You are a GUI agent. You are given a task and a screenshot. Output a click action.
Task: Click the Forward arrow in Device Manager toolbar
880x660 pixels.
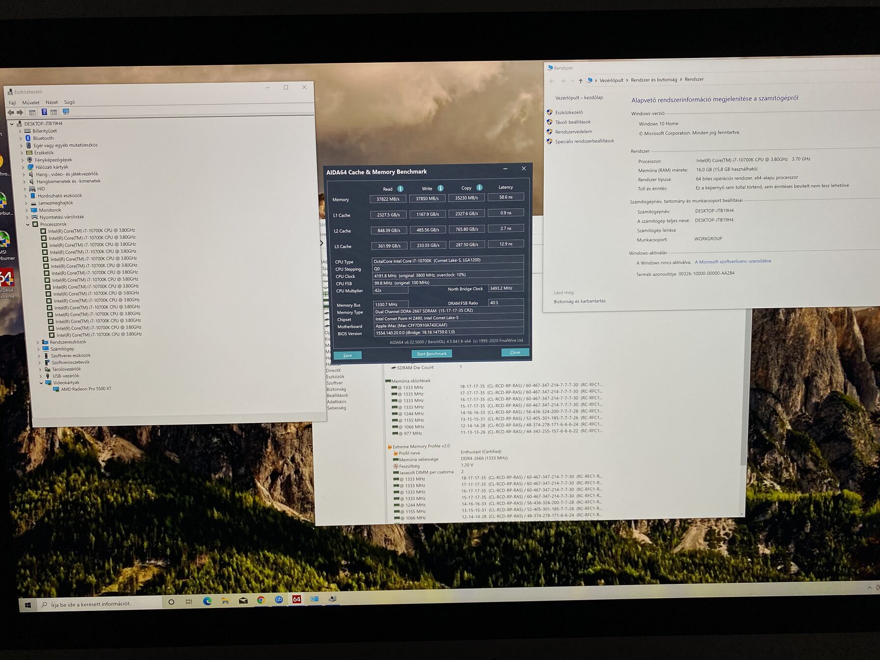[x=20, y=112]
